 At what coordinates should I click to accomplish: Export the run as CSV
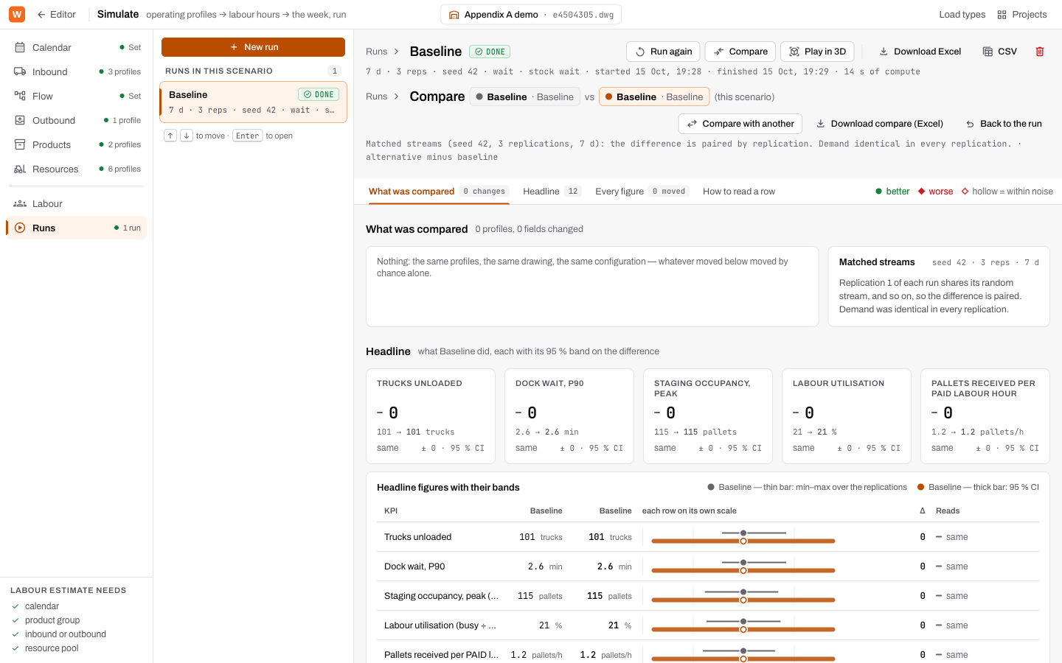[x=999, y=52]
